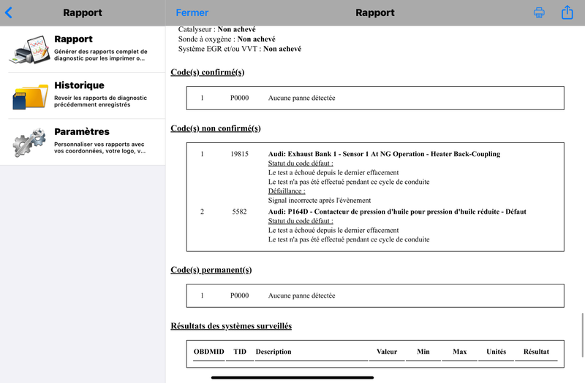Click the Résultats des systèmes surveillés heading
The height and width of the screenshot is (383, 585).
pyautogui.click(x=230, y=325)
